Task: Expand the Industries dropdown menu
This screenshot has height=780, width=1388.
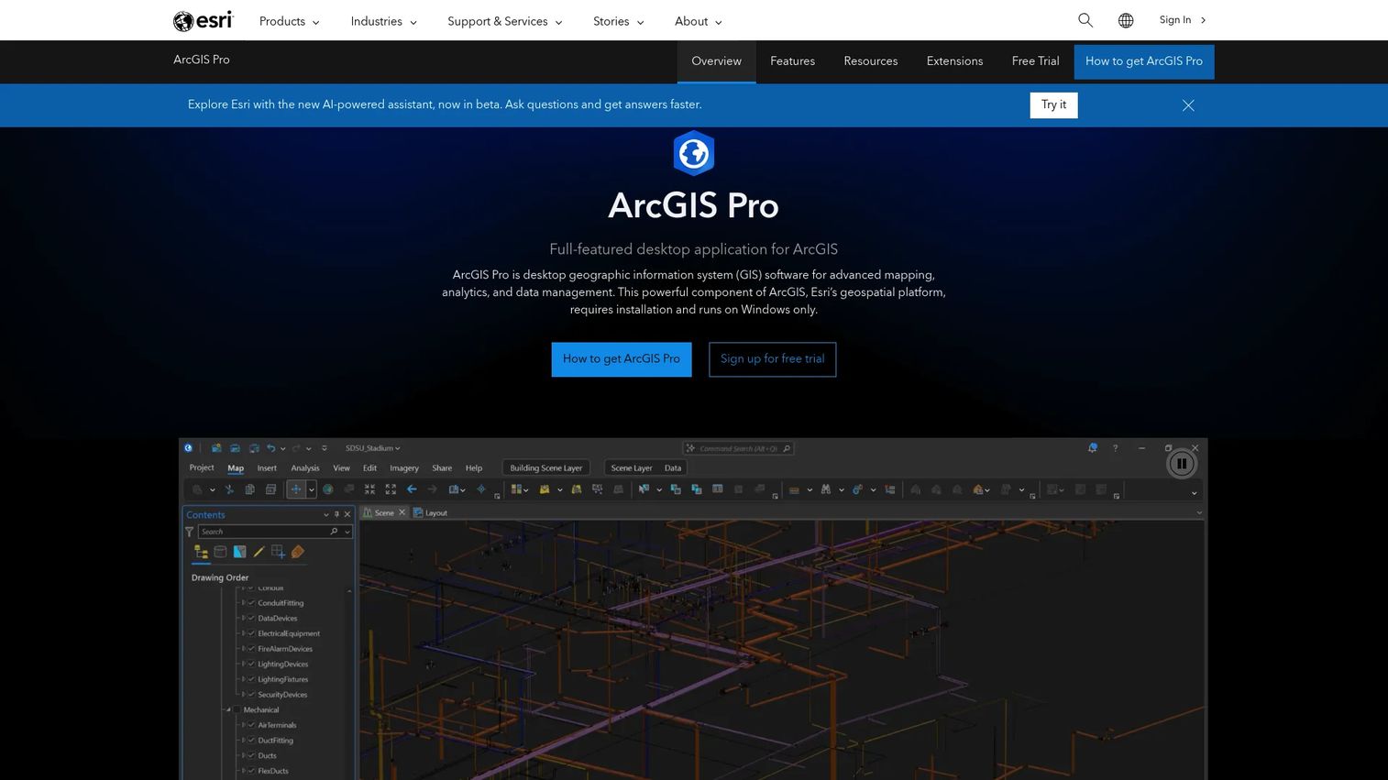Action: click(383, 21)
